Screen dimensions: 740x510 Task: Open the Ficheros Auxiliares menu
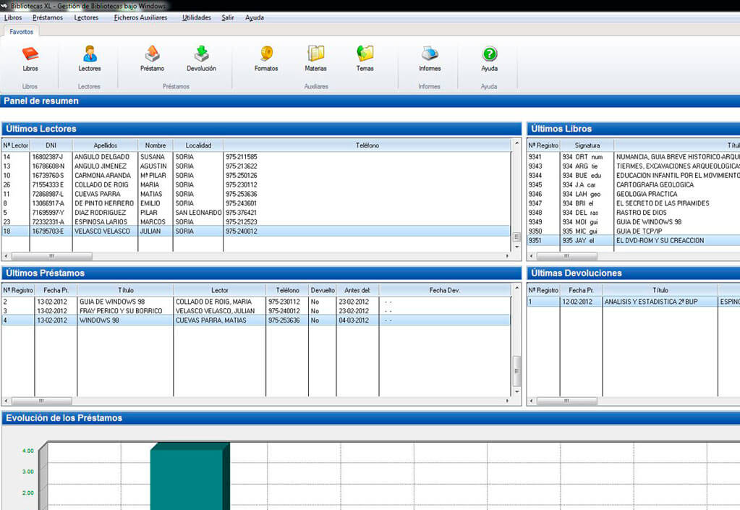140,17
